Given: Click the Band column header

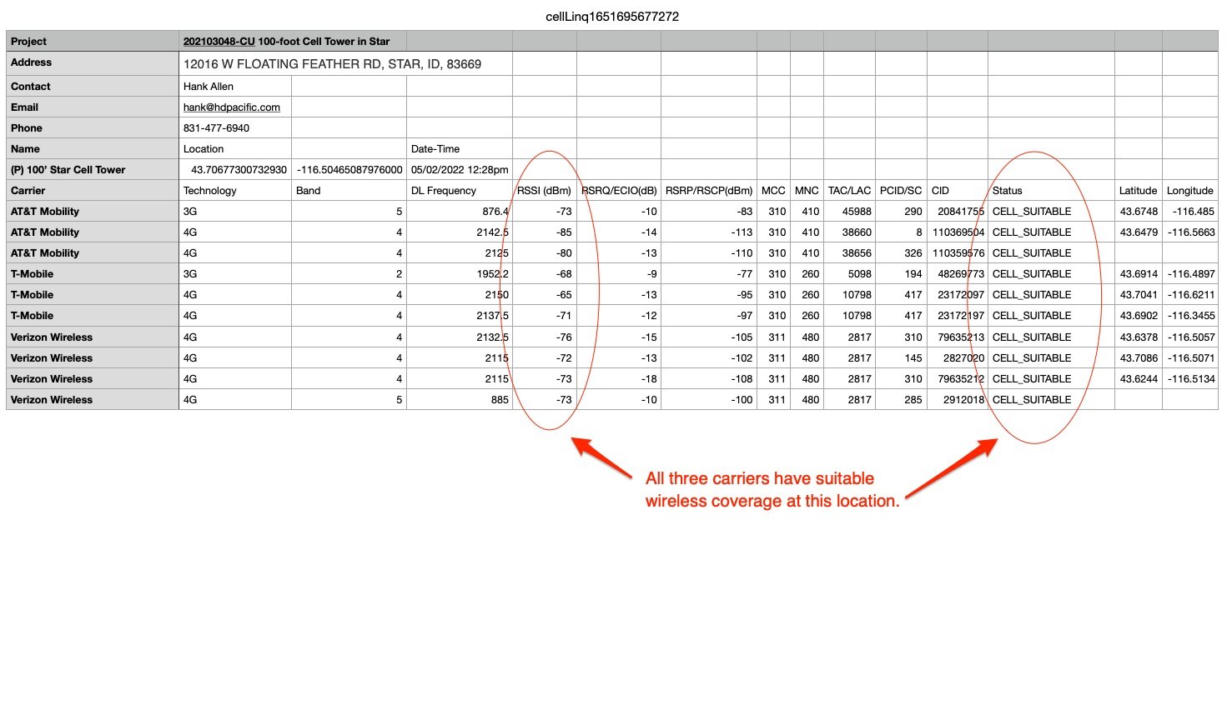Looking at the screenshot, I should (349, 190).
